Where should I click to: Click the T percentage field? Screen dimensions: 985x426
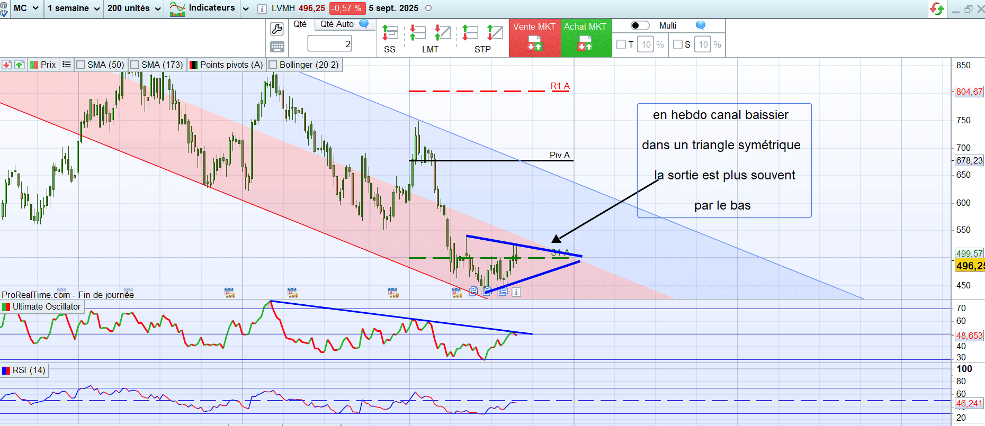[646, 44]
